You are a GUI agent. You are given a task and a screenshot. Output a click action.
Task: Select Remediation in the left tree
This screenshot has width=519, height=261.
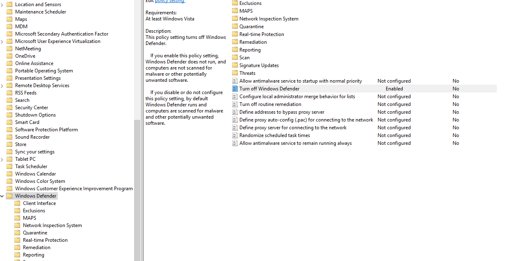[x=37, y=248]
